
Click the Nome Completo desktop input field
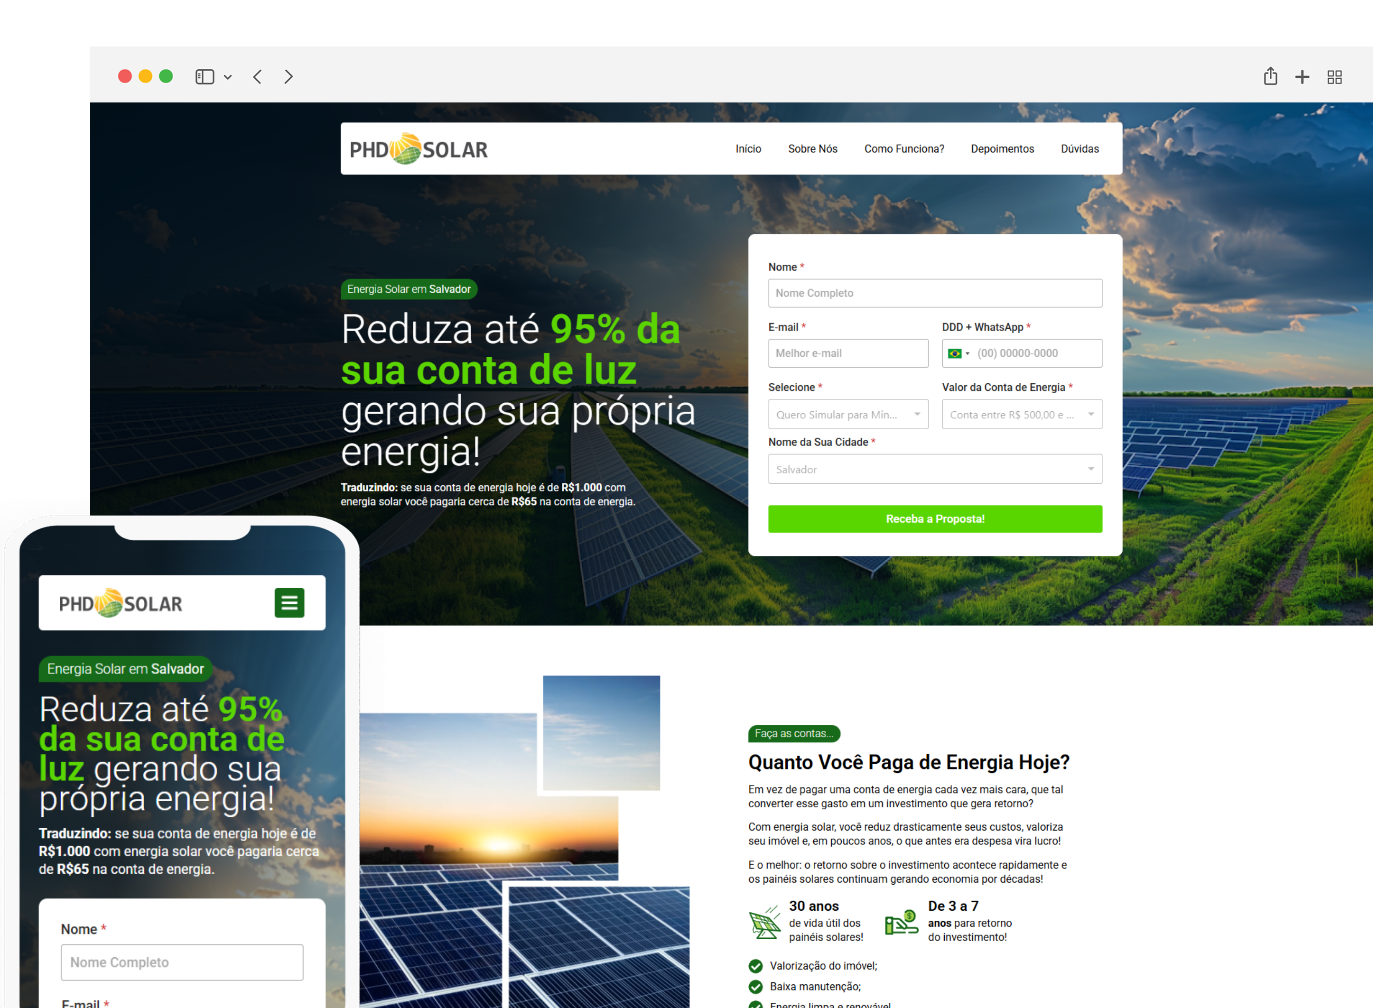934,293
